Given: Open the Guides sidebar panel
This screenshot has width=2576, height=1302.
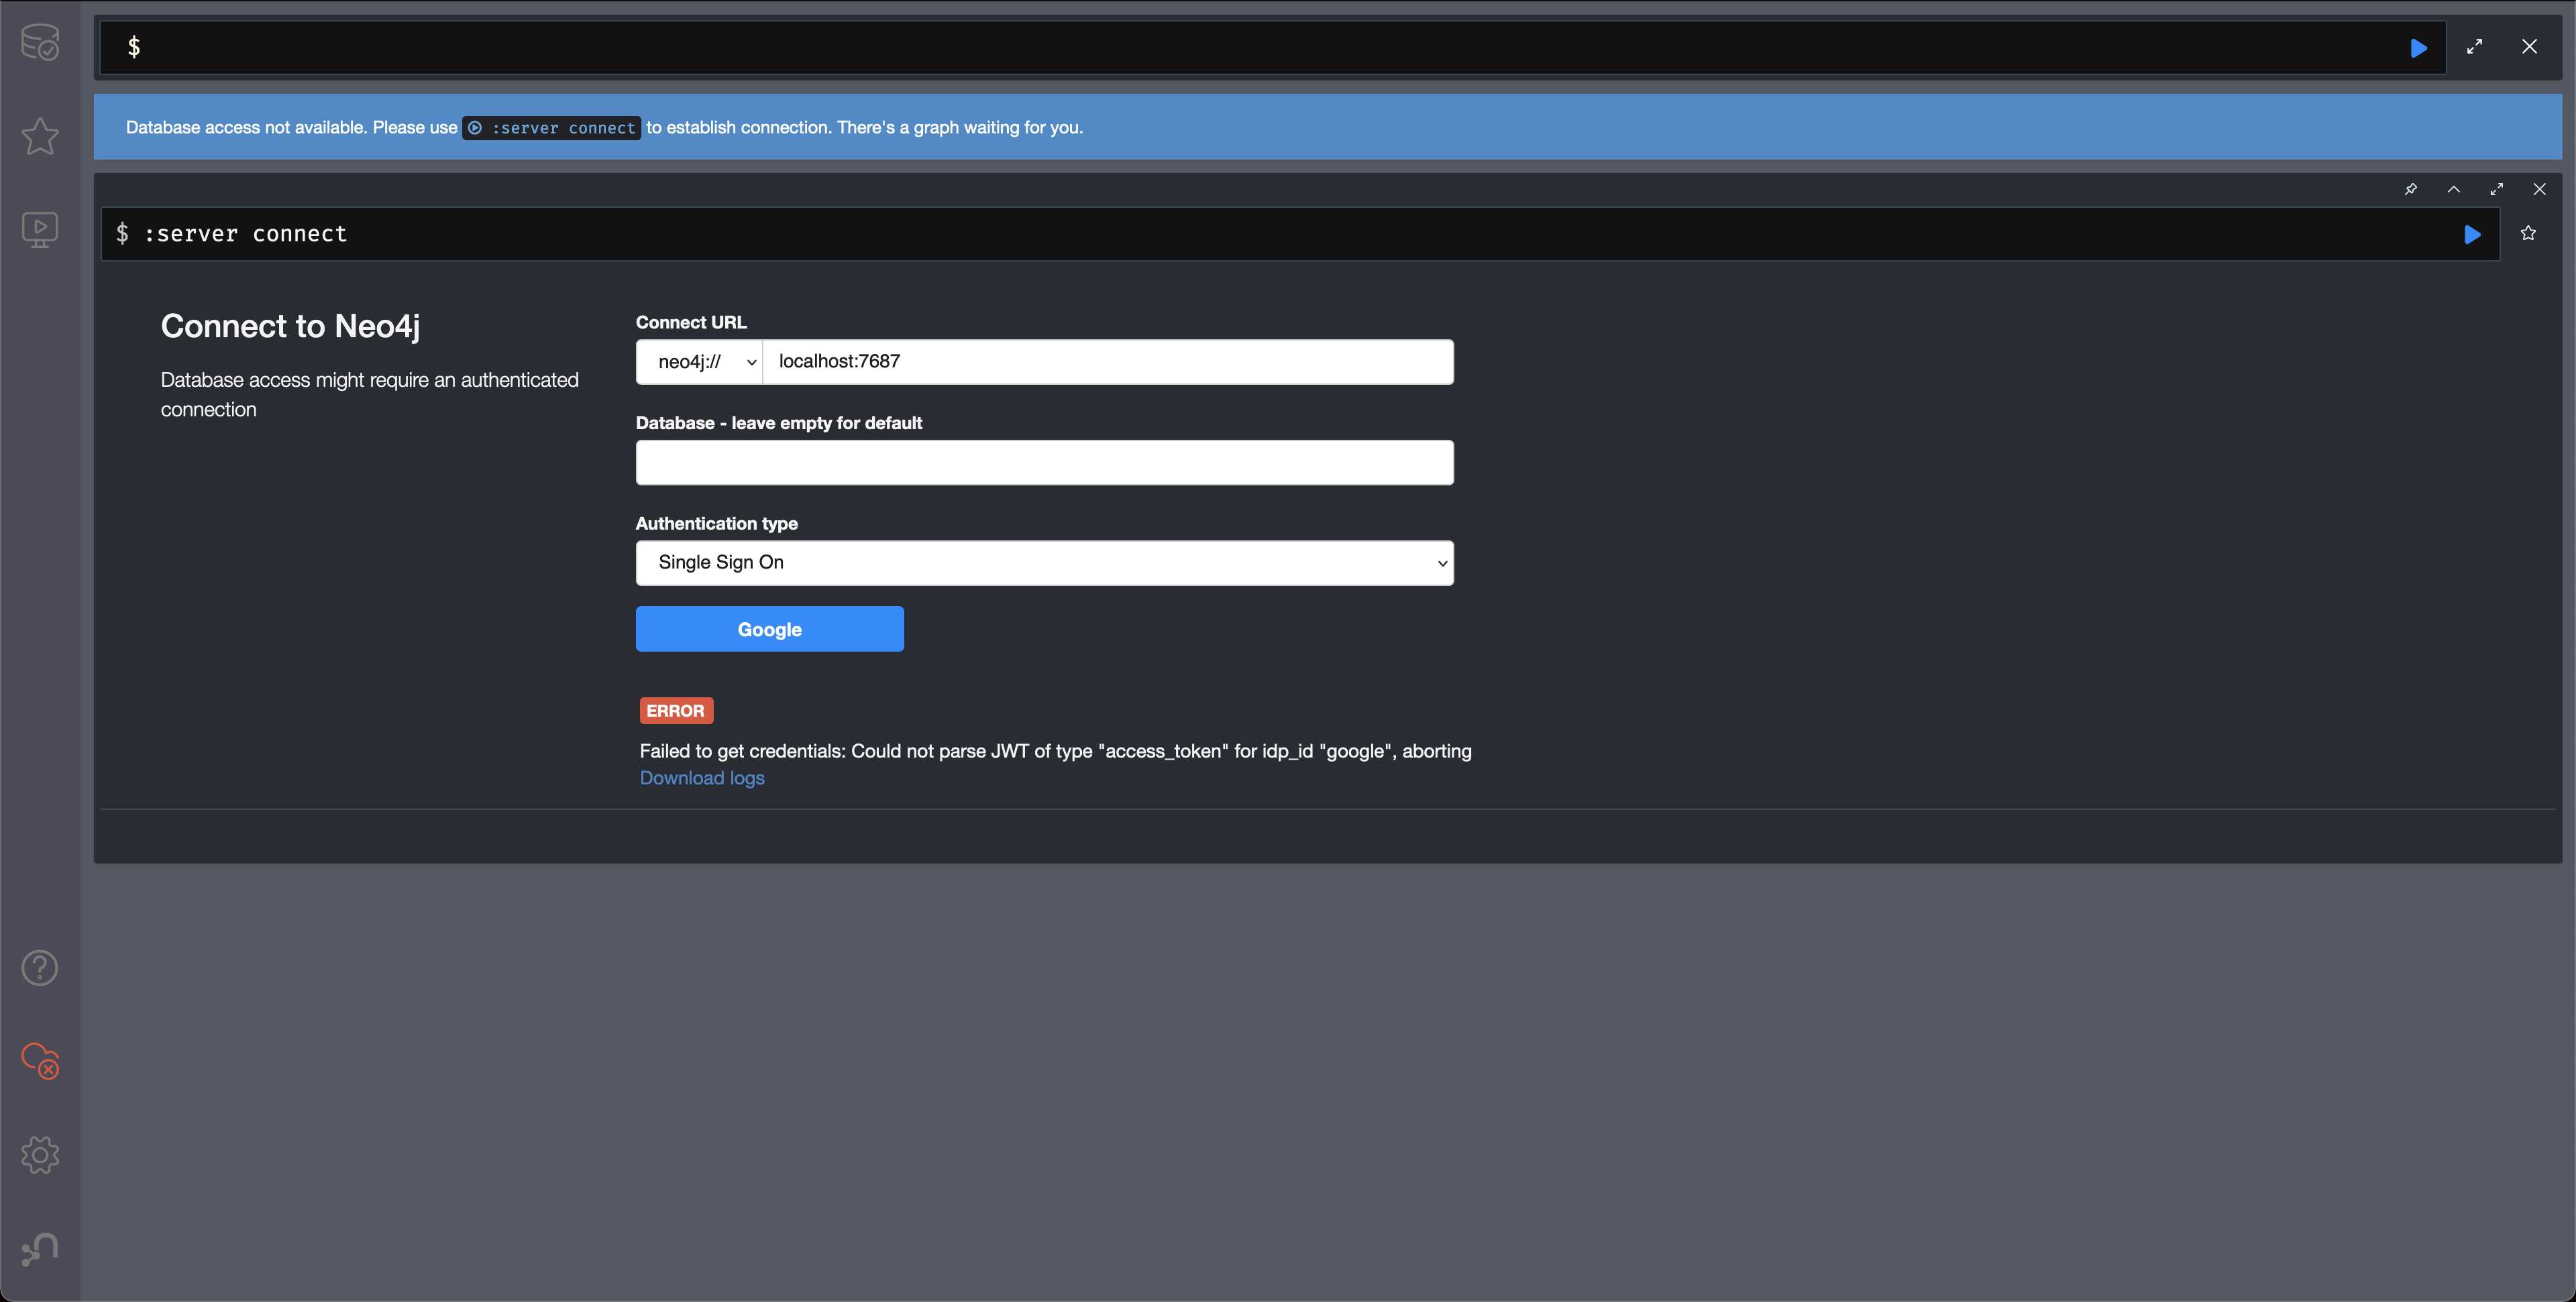Looking at the screenshot, I should pyautogui.click(x=40, y=229).
